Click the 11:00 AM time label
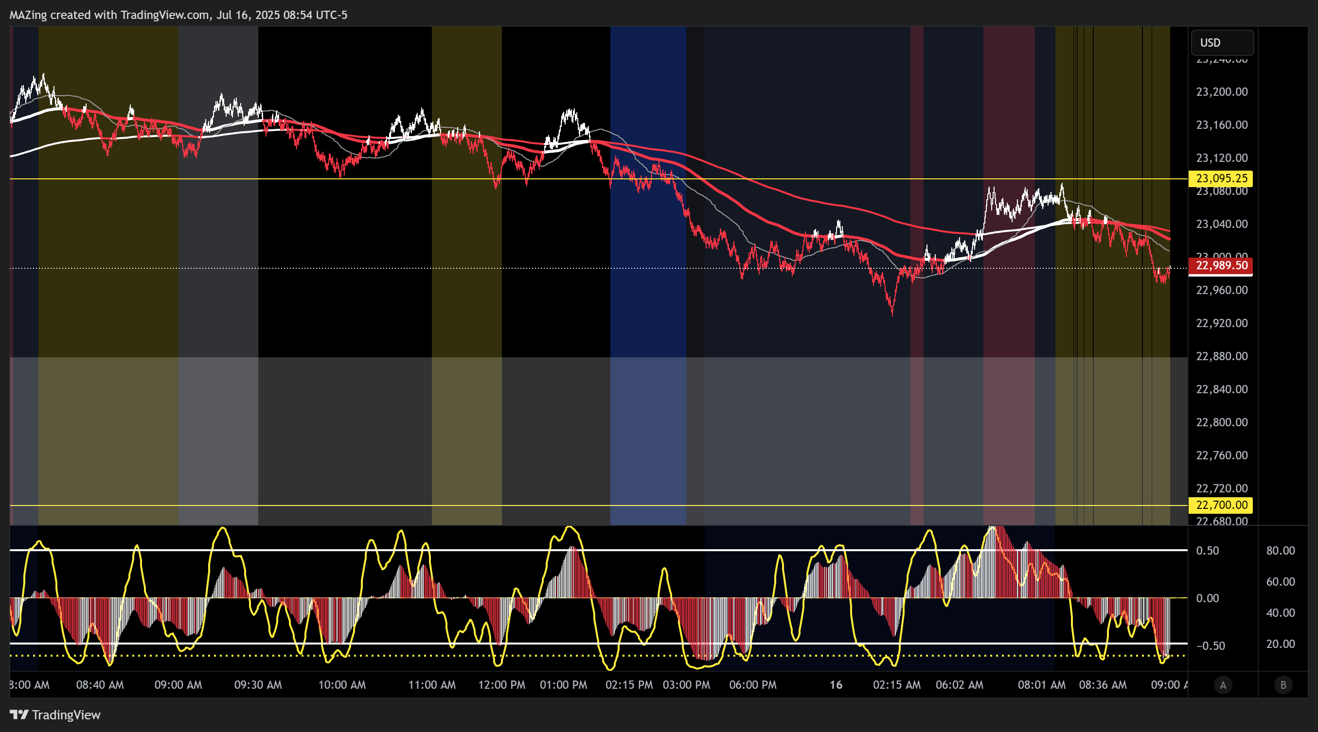1318x732 pixels. 432,685
